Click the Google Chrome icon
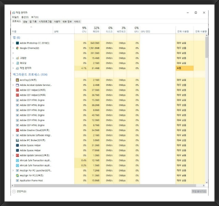This screenshot has width=219, height=206. 17,48
